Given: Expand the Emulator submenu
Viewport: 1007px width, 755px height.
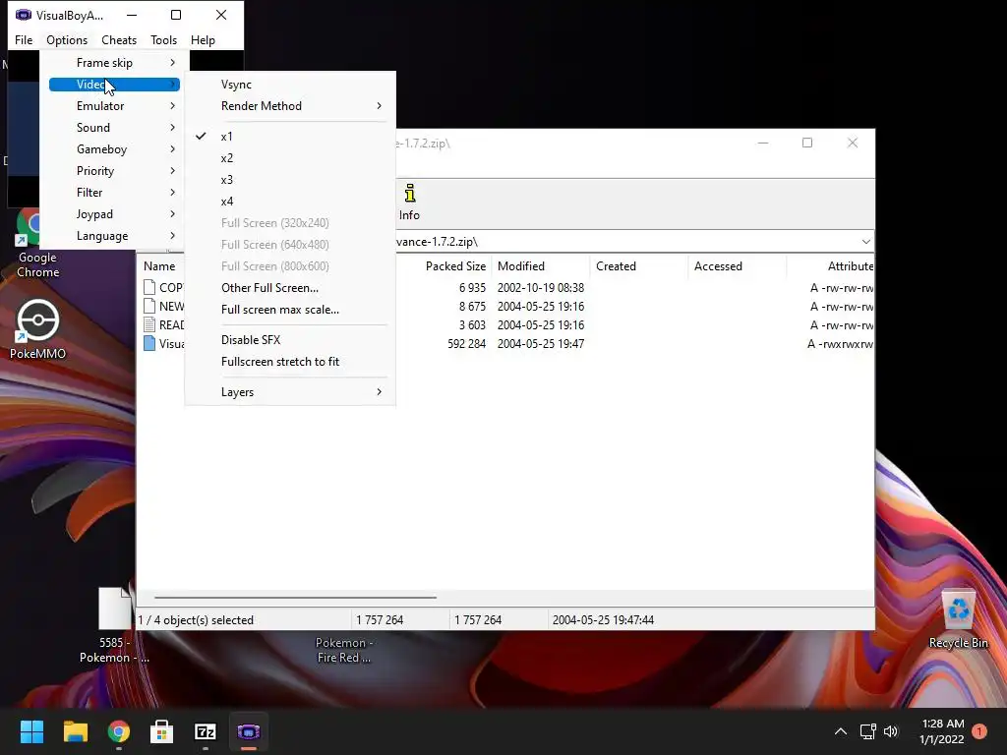Looking at the screenshot, I should click(114, 106).
